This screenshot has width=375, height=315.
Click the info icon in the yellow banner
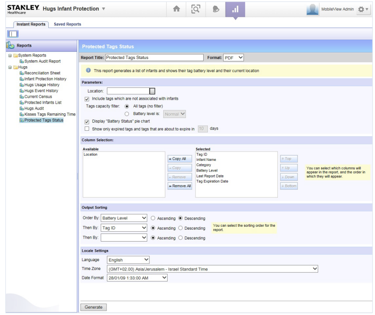(88, 70)
